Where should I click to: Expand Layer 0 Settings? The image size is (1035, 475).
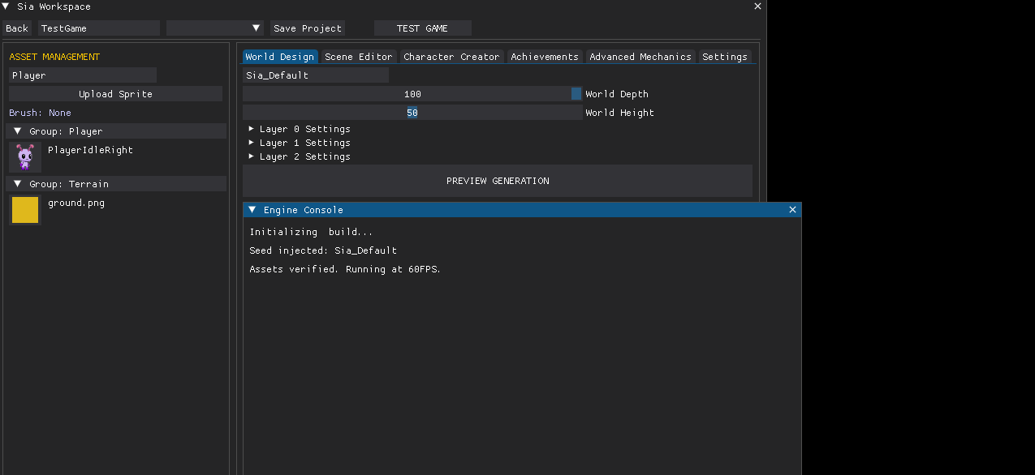252,129
